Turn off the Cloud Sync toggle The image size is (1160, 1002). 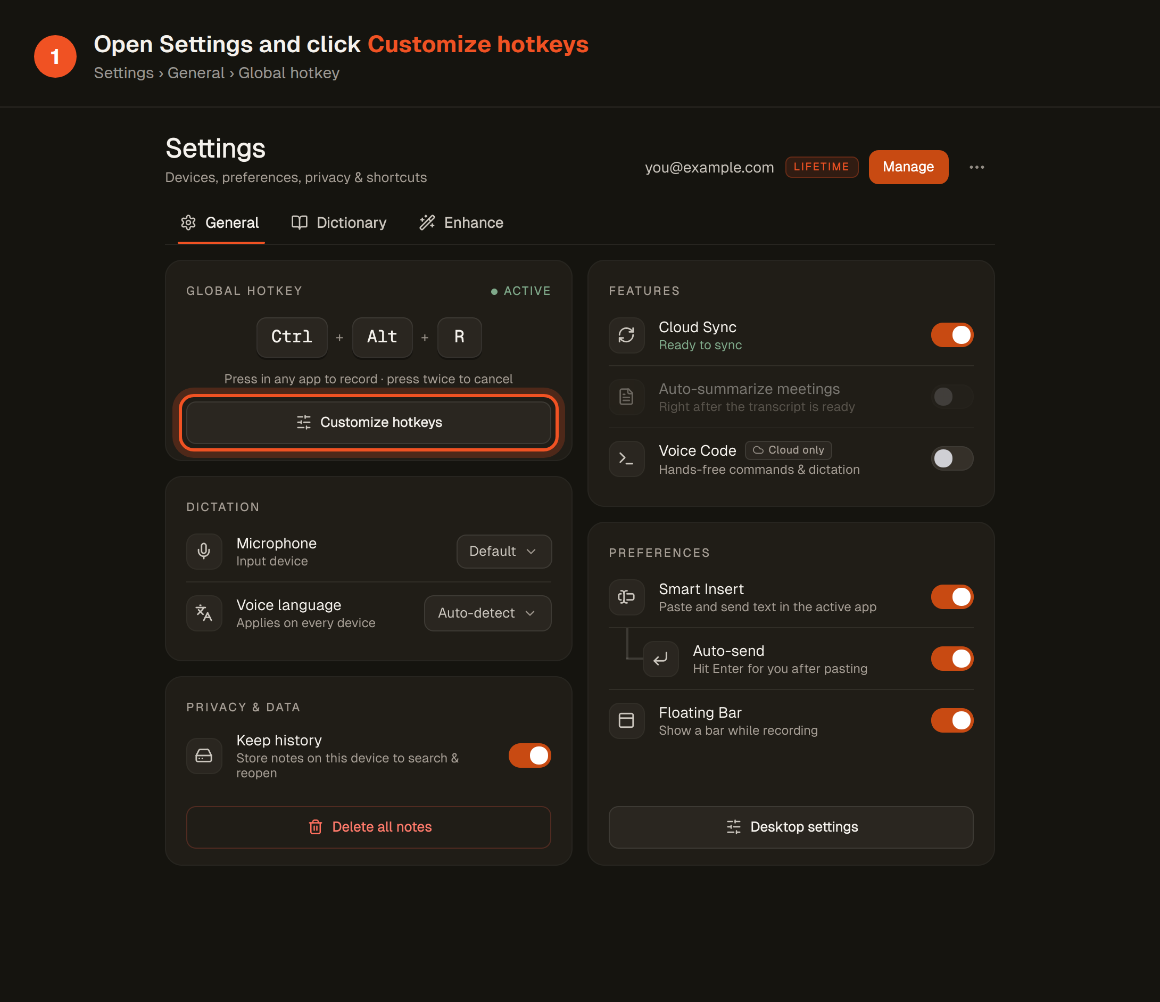tap(952, 335)
